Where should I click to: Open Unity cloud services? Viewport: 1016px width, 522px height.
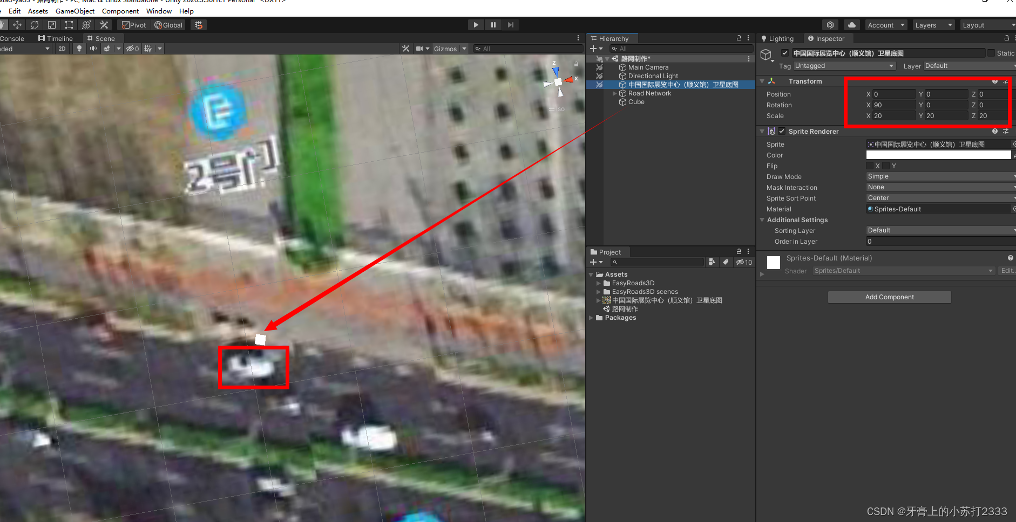[852, 25]
